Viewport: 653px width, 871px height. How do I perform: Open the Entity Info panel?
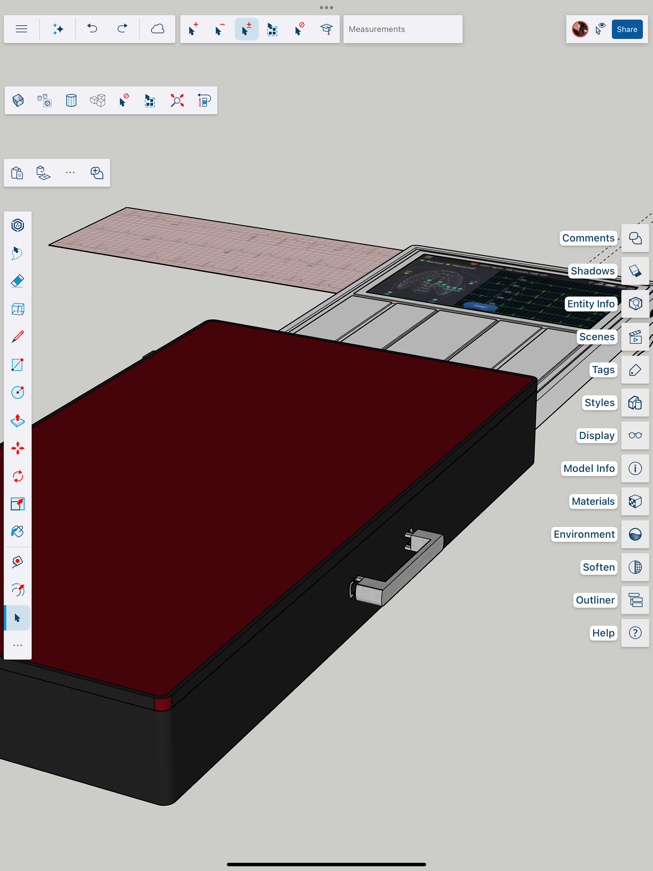pyautogui.click(x=635, y=303)
